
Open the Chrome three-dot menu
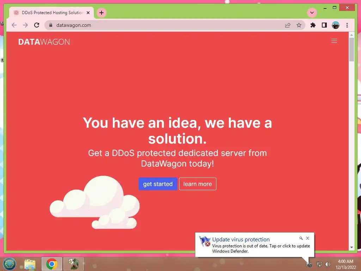click(347, 25)
